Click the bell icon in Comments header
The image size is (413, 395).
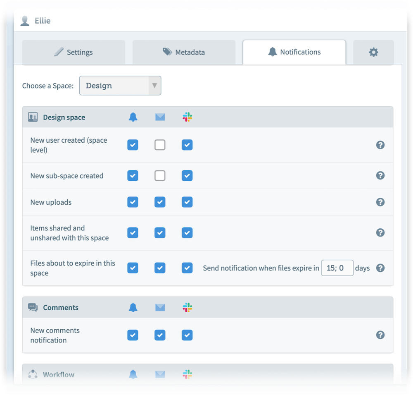(x=133, y=307)
